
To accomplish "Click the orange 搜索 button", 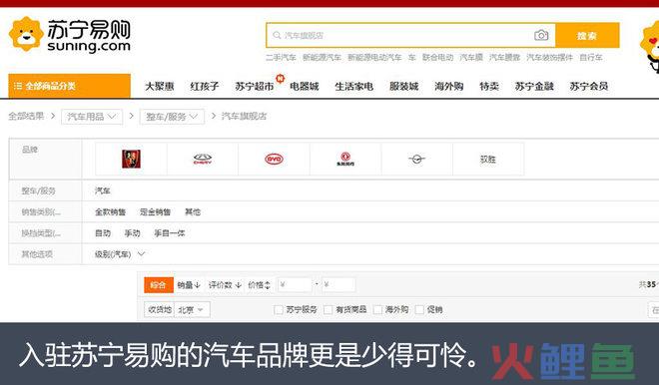I will point(587,35).
